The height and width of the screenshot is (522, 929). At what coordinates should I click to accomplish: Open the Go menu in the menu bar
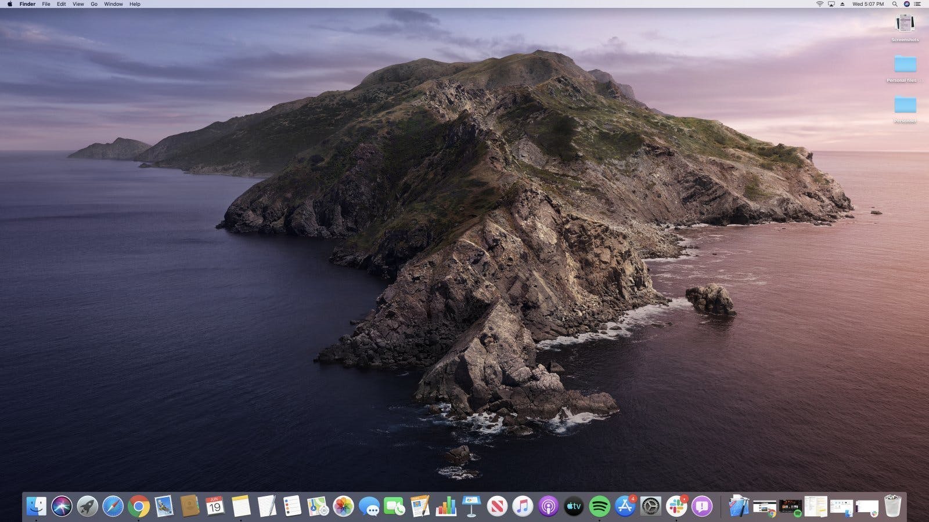pos(93,4)
